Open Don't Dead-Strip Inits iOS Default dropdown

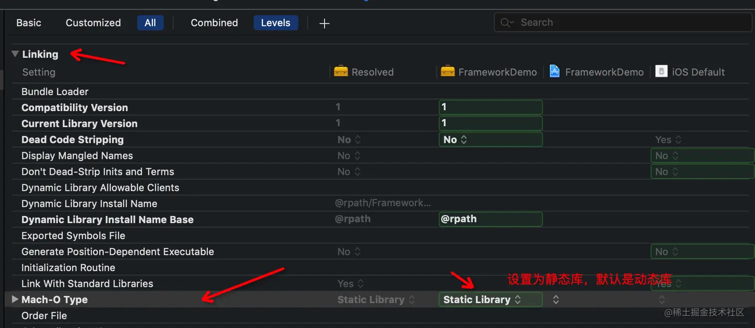tap(703, 171)
